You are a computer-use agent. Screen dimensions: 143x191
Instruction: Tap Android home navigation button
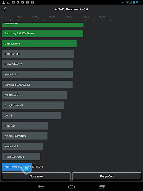71,187
